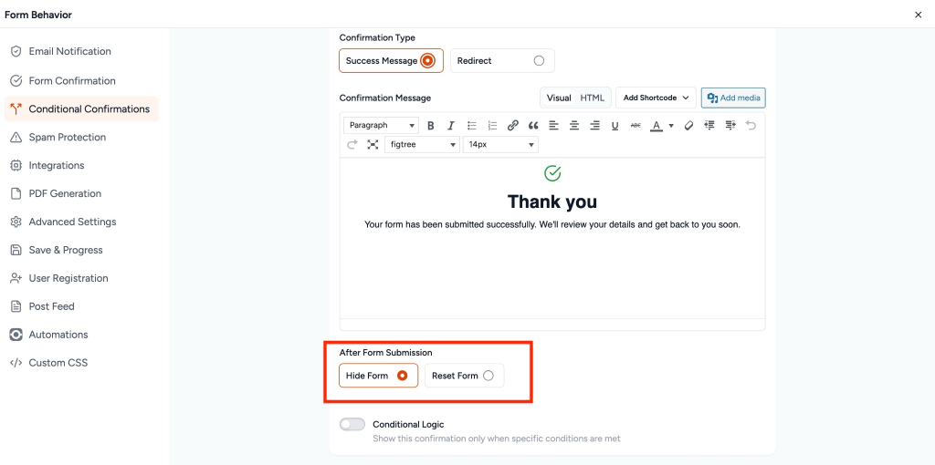Center align the confirmation message text
The image size is (935, 465).
point(574,126)
